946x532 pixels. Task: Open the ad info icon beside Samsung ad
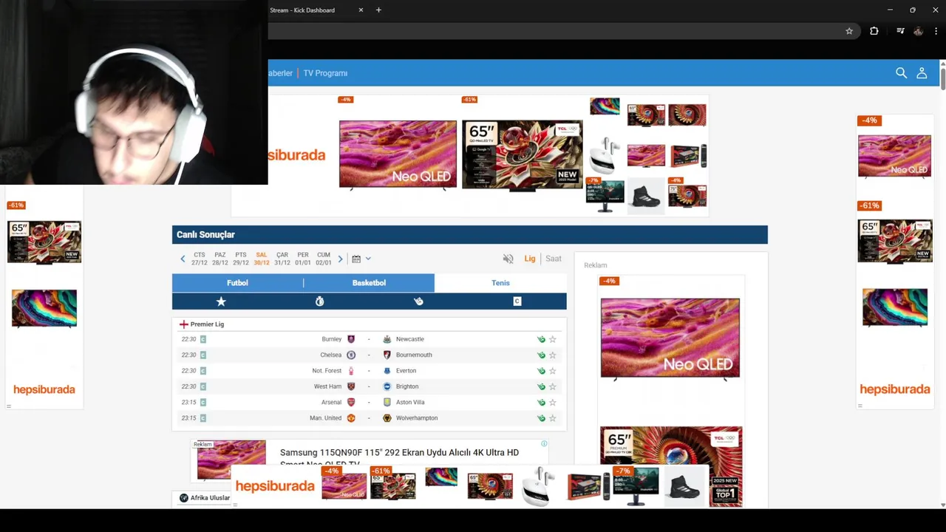click(x=544, y=443)
